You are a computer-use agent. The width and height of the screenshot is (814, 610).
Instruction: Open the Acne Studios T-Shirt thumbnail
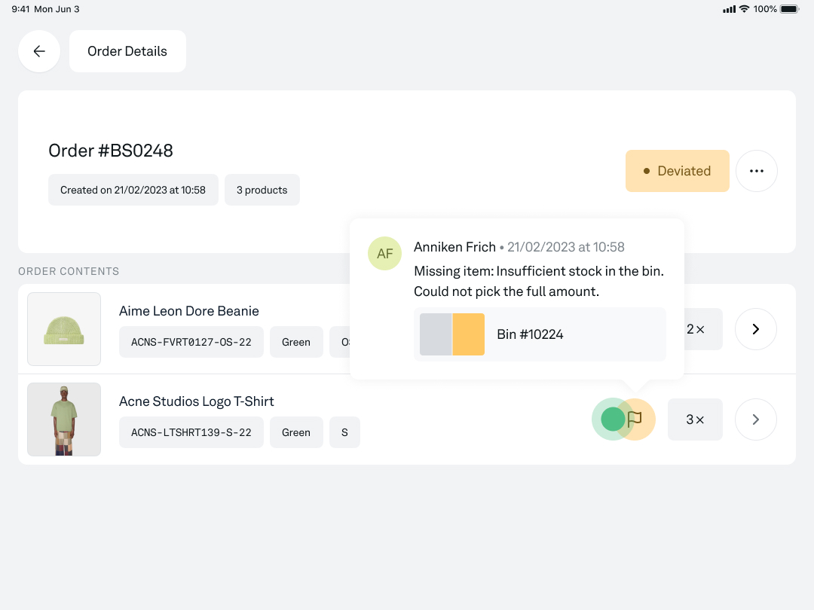pos(64,419)
